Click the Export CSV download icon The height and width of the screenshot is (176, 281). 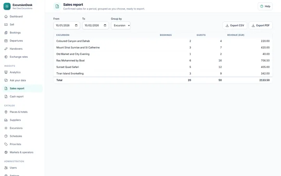click(227, 25)
